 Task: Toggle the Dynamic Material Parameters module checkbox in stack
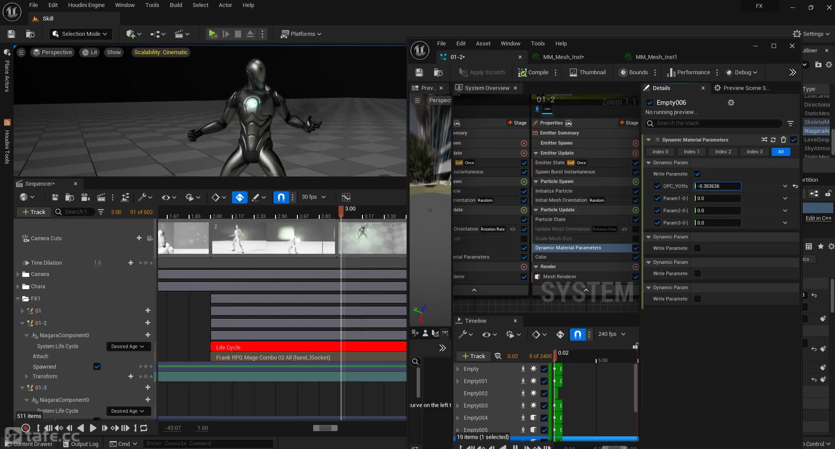point(635,248)
